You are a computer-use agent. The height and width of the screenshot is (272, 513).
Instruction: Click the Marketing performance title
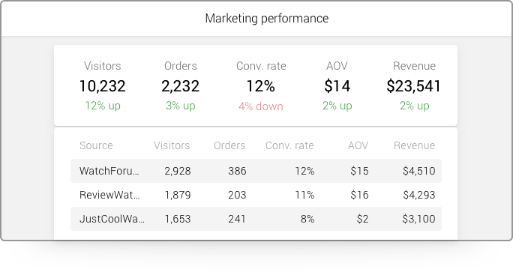[267, 18]
